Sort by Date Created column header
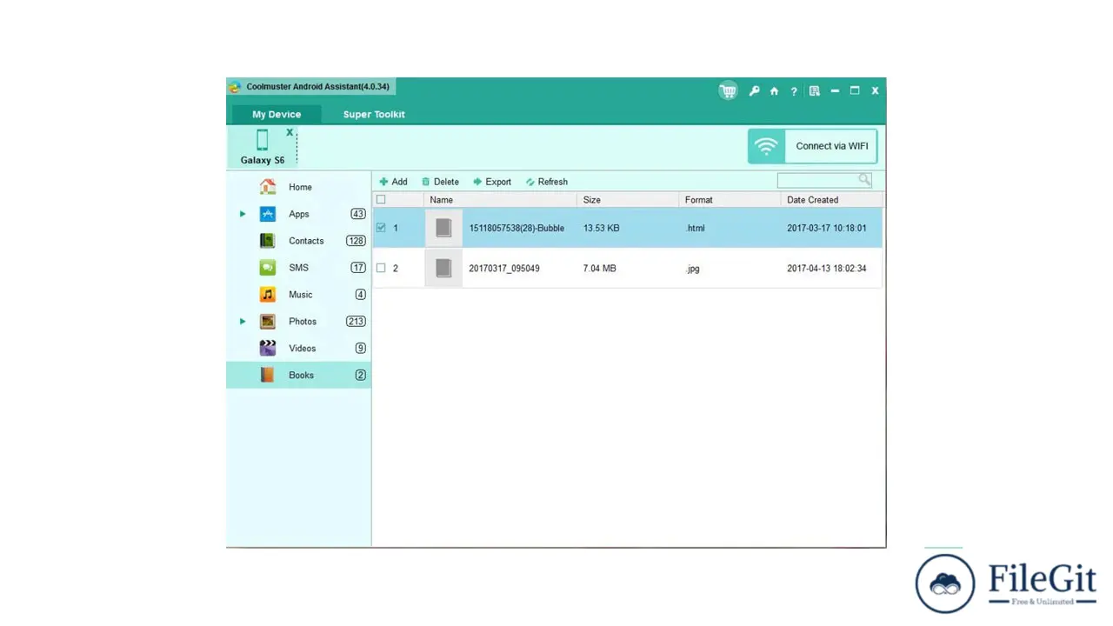Image resolution: width=1113 pixels, height=626 pixels. 831,200
